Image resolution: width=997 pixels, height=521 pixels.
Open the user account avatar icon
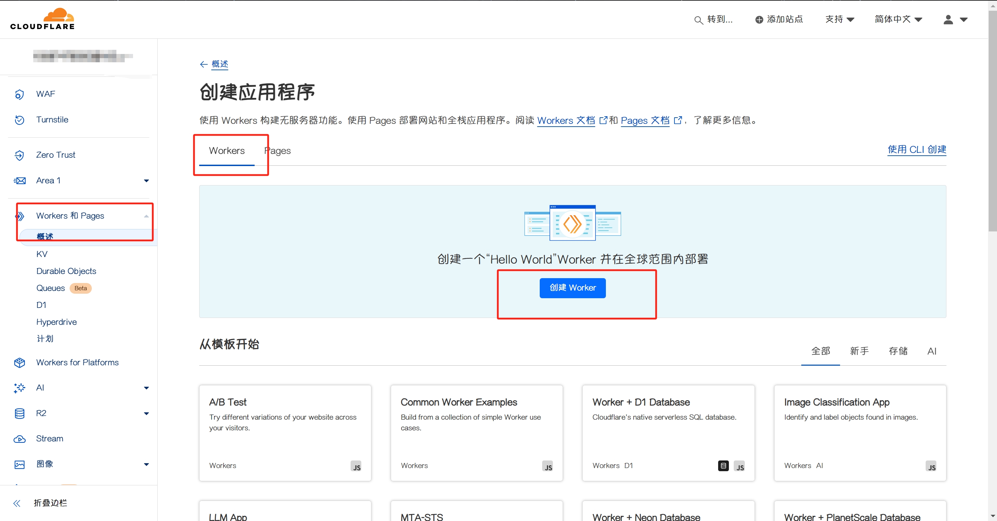click(x=948, y=19)
